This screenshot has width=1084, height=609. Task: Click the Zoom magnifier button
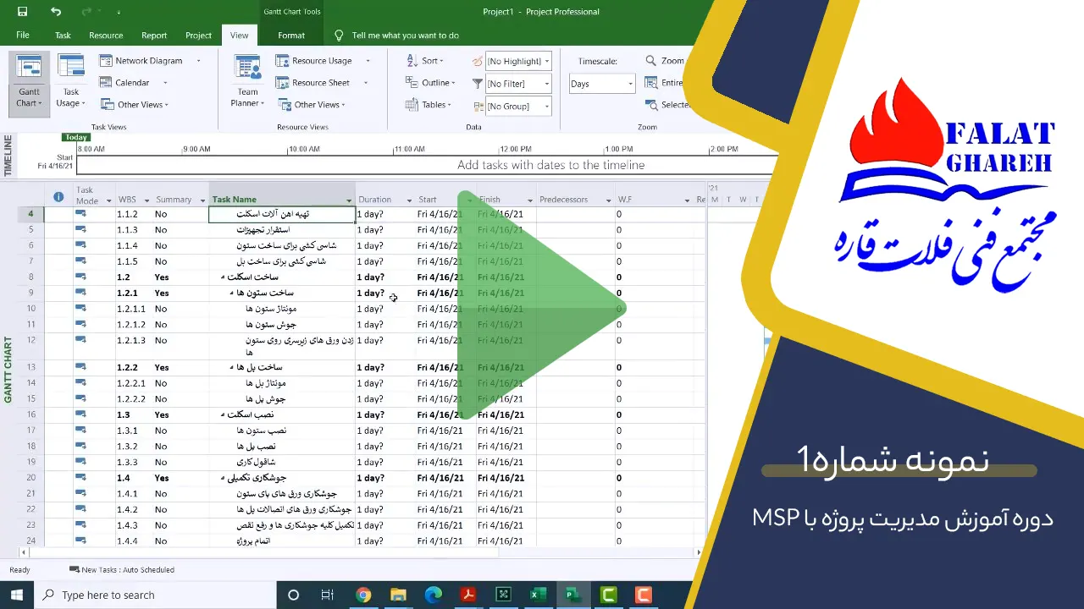pos(664,61)
